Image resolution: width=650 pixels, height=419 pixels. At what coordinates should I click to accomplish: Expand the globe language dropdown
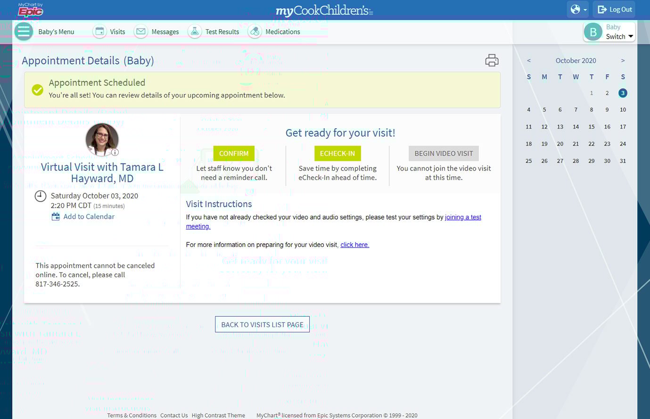(578, 9)
